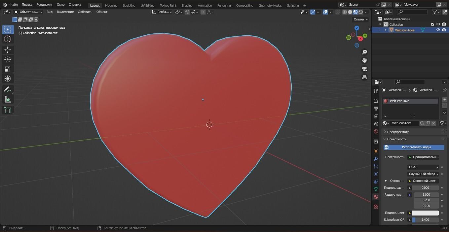
Task: Toggle X-ray display mode
Action: pyautogui.click(x=338, y=12)
